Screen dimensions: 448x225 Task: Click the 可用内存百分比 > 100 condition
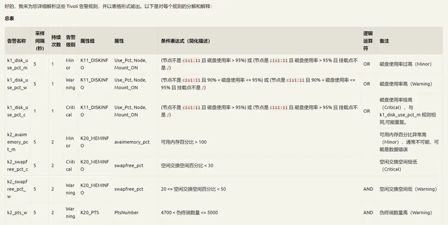coord(184,142)
